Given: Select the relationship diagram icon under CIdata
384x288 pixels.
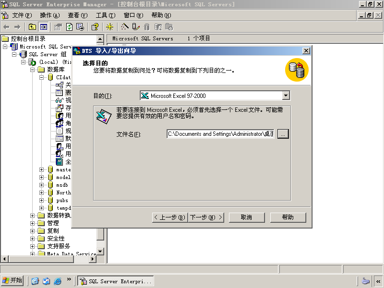Looking at the screenshot, I should point(59,85).
